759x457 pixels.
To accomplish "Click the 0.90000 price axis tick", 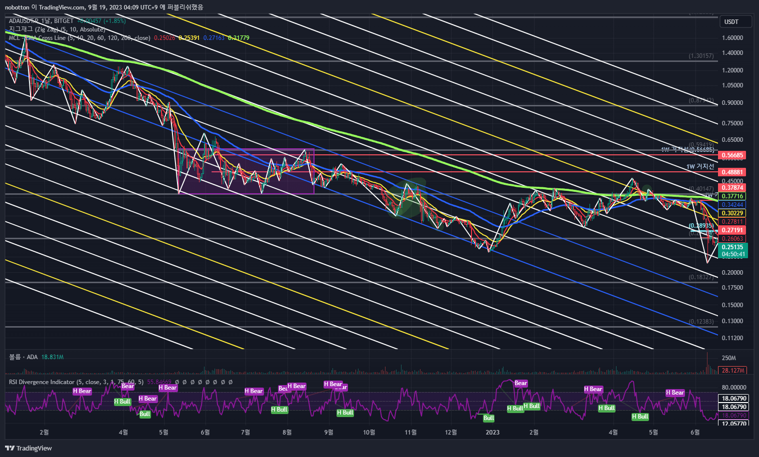I will tap(732, 103).
